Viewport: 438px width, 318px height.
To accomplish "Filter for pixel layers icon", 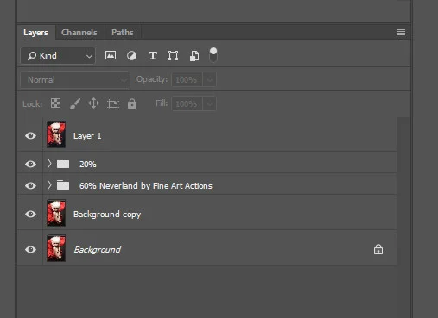I will click(111, 55).
